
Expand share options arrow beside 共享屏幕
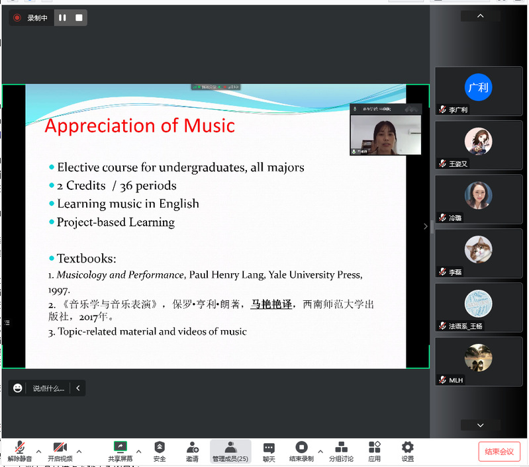138,452
